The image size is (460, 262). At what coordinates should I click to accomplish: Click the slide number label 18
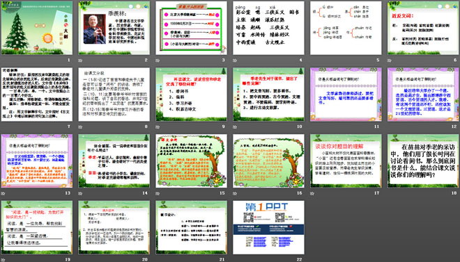click(454, 193)
